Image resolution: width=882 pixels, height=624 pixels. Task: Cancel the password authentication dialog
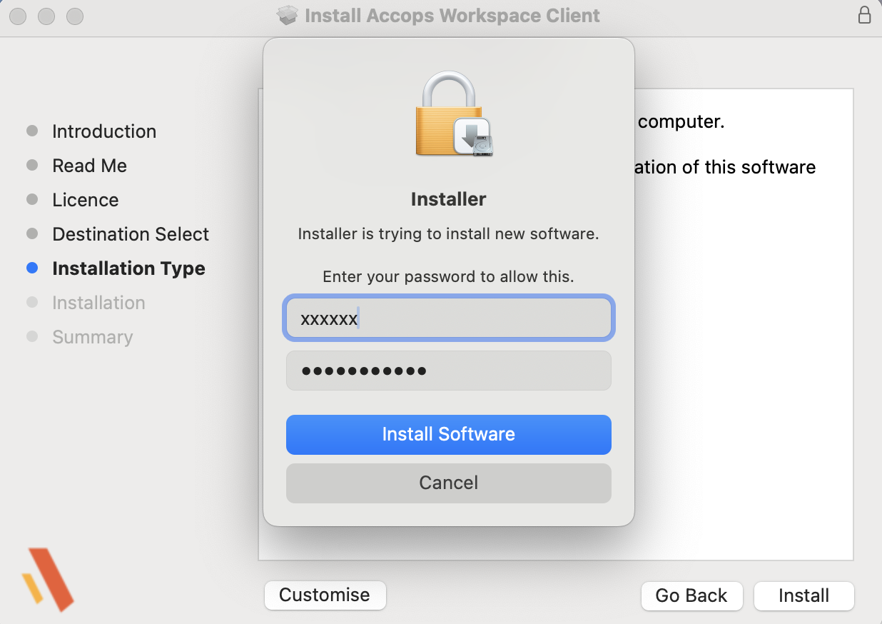[x=448, y=483]
